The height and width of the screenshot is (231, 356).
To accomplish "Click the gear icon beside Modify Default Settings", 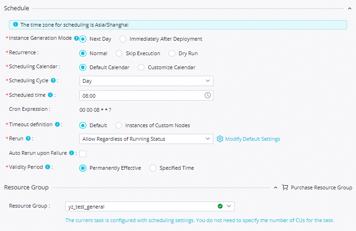I will (x=220, y=139).
